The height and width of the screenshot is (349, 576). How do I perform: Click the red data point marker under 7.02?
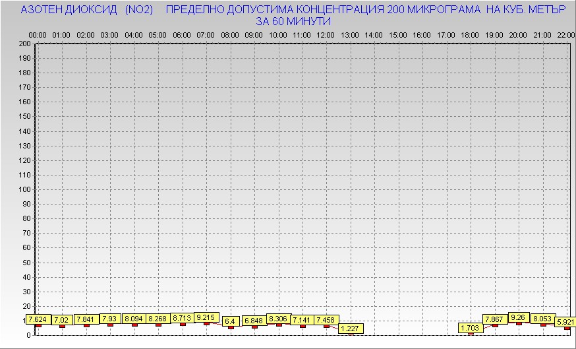pyautogui.click(x=62, y=326)
